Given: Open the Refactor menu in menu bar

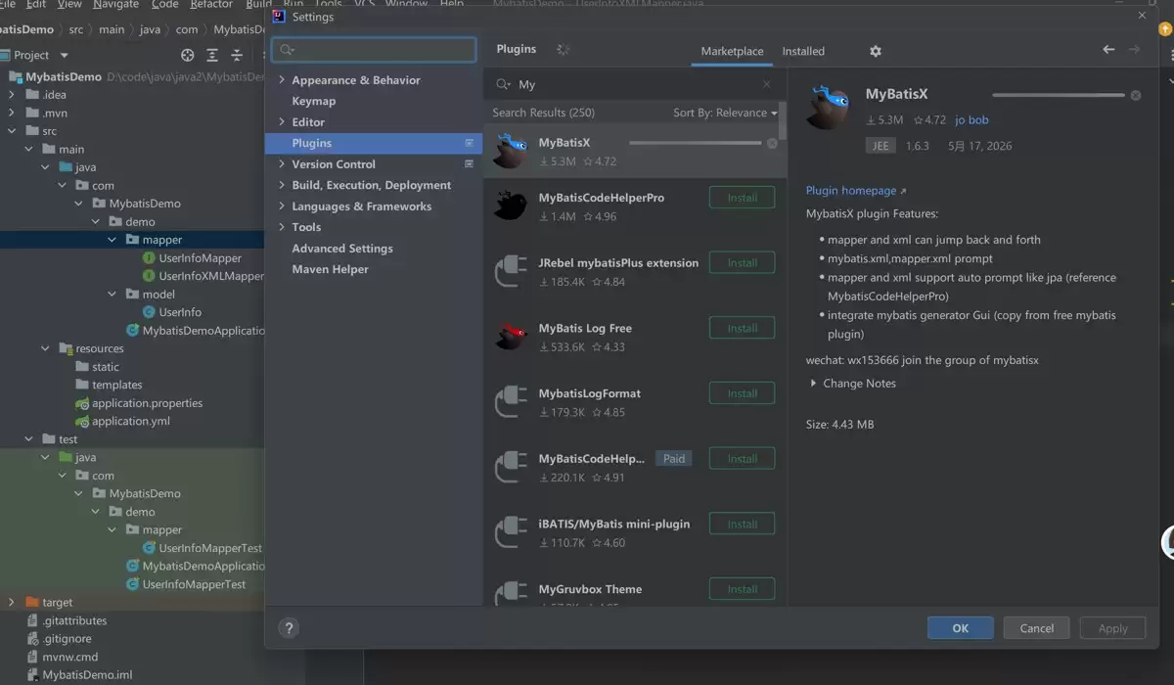Looking at the screenshot, I should tap(211, 5).
